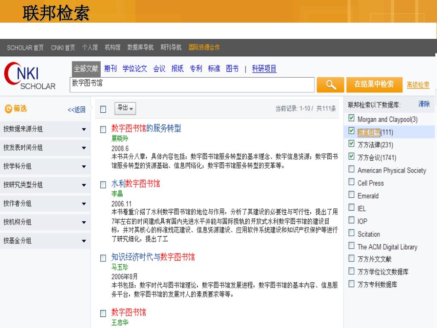Enable the Emerald database checkbox

(352, 194)
